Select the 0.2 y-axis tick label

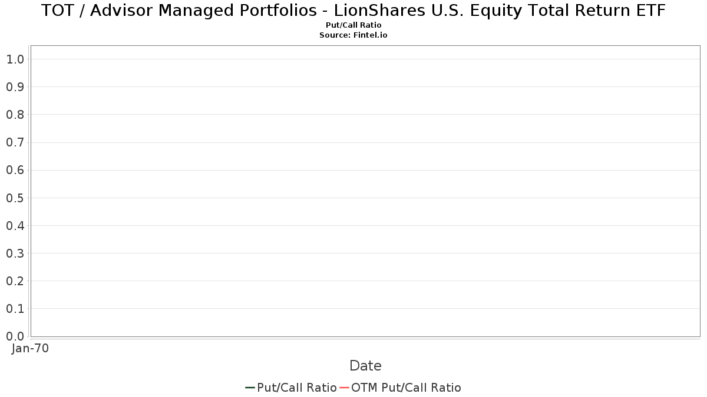(x=15, y=281)
